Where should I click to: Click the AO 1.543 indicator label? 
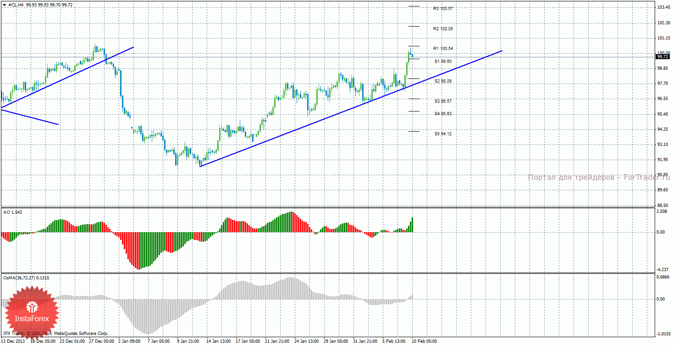coord(12,212)
